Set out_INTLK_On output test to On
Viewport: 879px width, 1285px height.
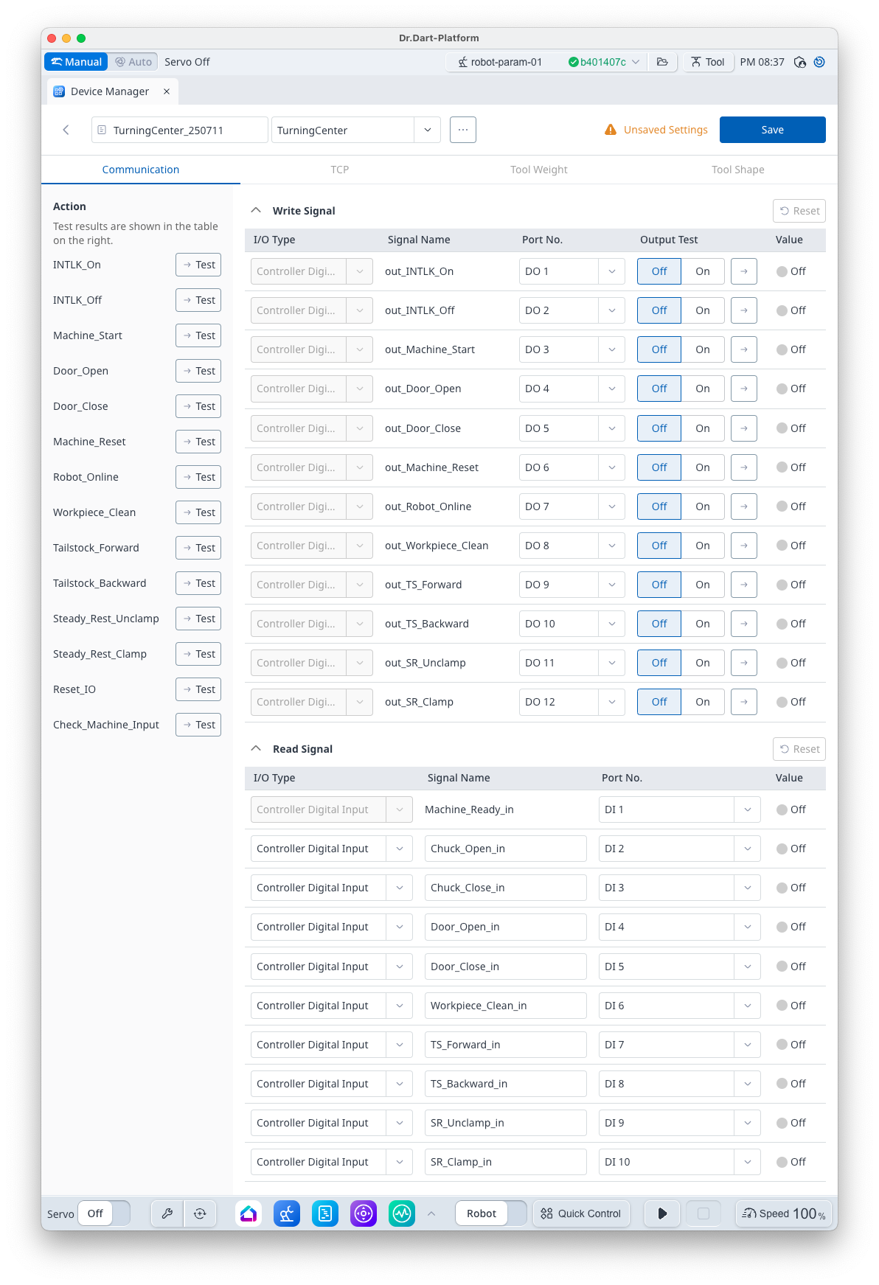pos(702,271)
